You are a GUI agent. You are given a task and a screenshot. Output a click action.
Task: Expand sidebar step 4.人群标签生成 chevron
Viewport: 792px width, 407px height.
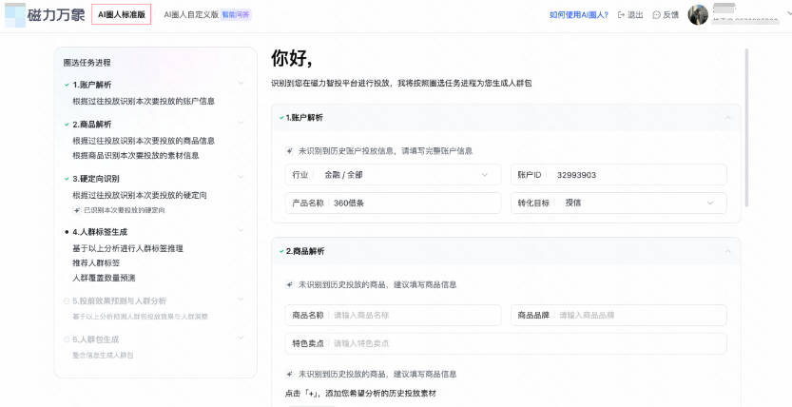click(241, 230)
